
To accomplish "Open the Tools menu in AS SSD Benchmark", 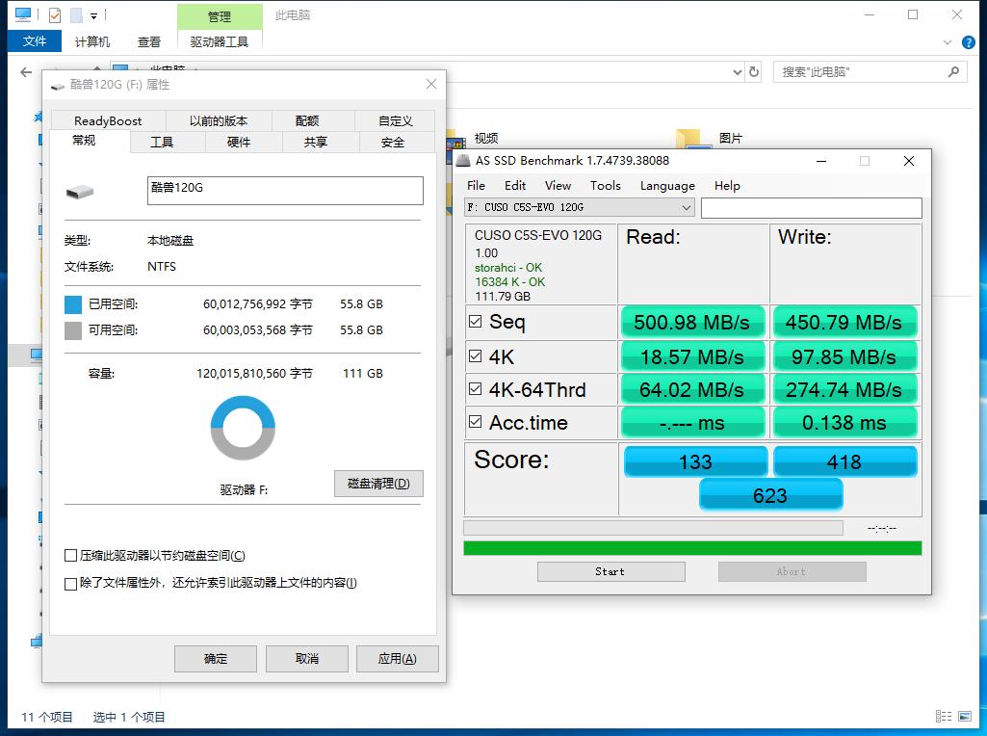I will 606,185.
